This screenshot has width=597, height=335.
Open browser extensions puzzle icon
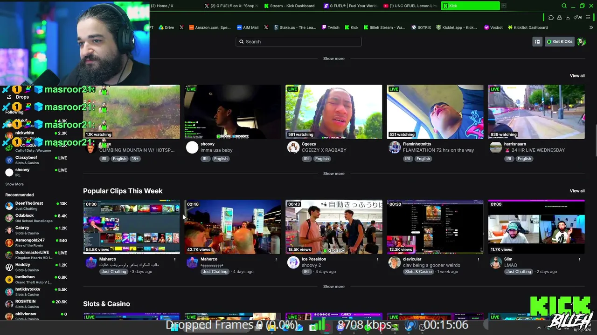click(x=551, y=17)
